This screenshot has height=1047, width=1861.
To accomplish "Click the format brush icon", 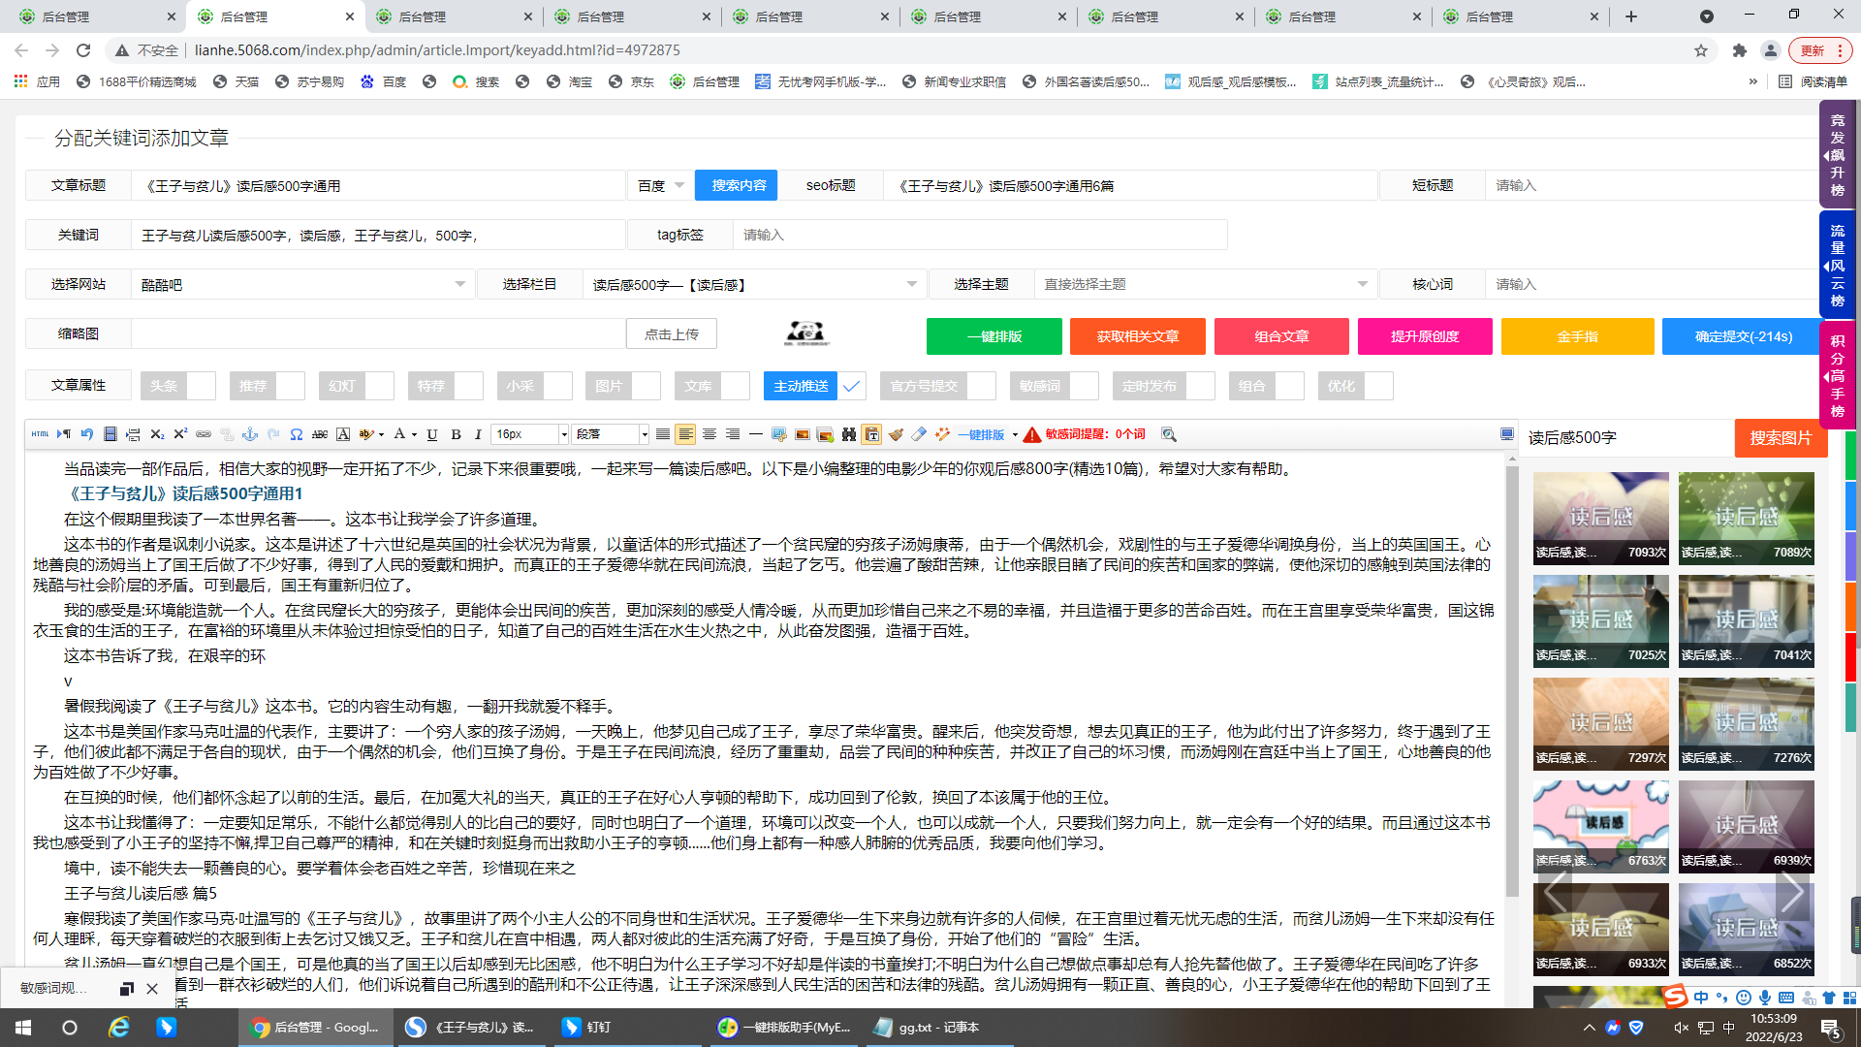I will (x=896, y=434).
